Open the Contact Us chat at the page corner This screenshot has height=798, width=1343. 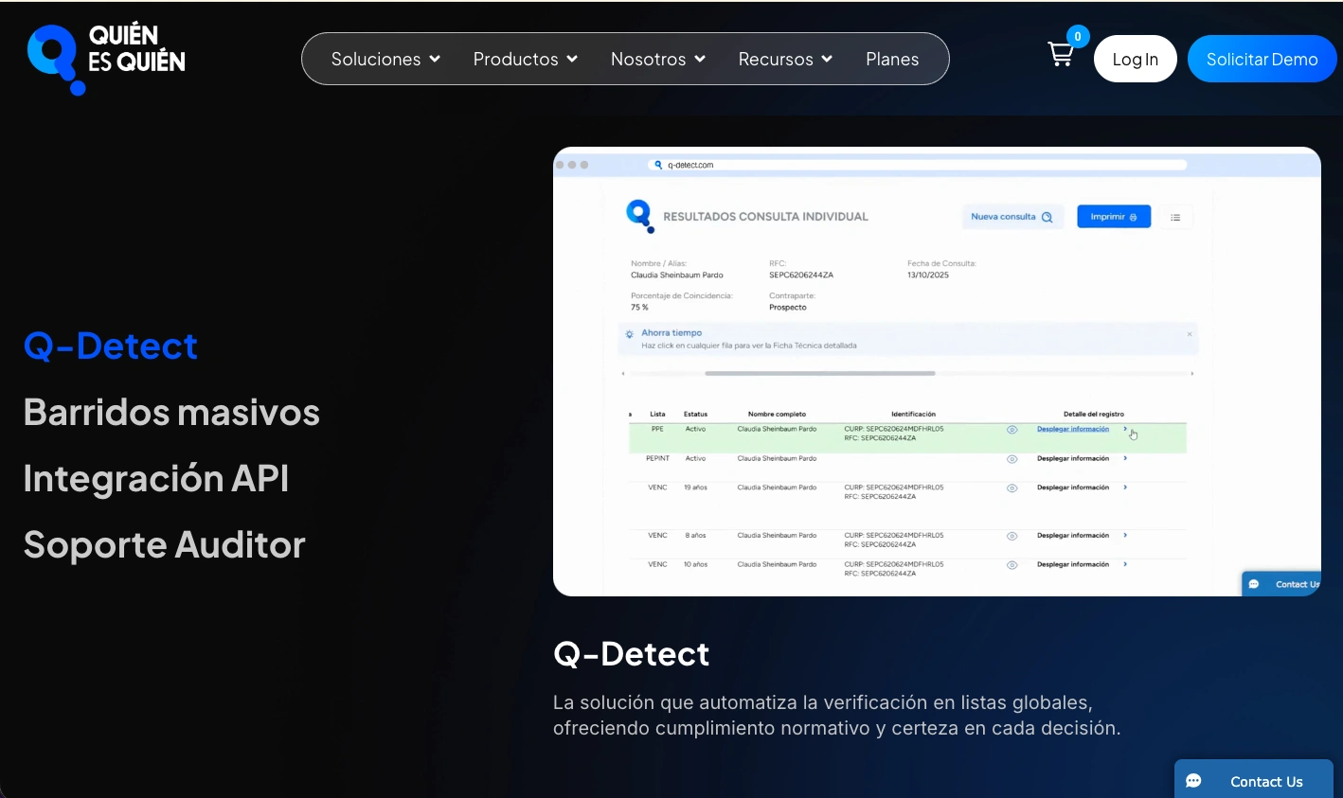[x=1254, y=781]
